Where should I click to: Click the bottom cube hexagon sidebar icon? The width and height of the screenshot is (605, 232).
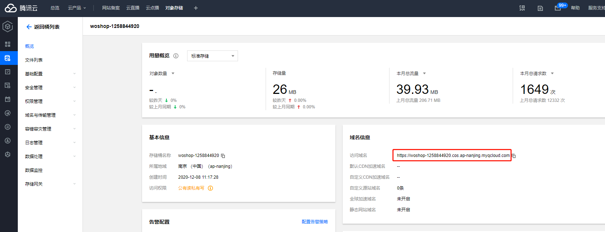[x=8, y=154]
